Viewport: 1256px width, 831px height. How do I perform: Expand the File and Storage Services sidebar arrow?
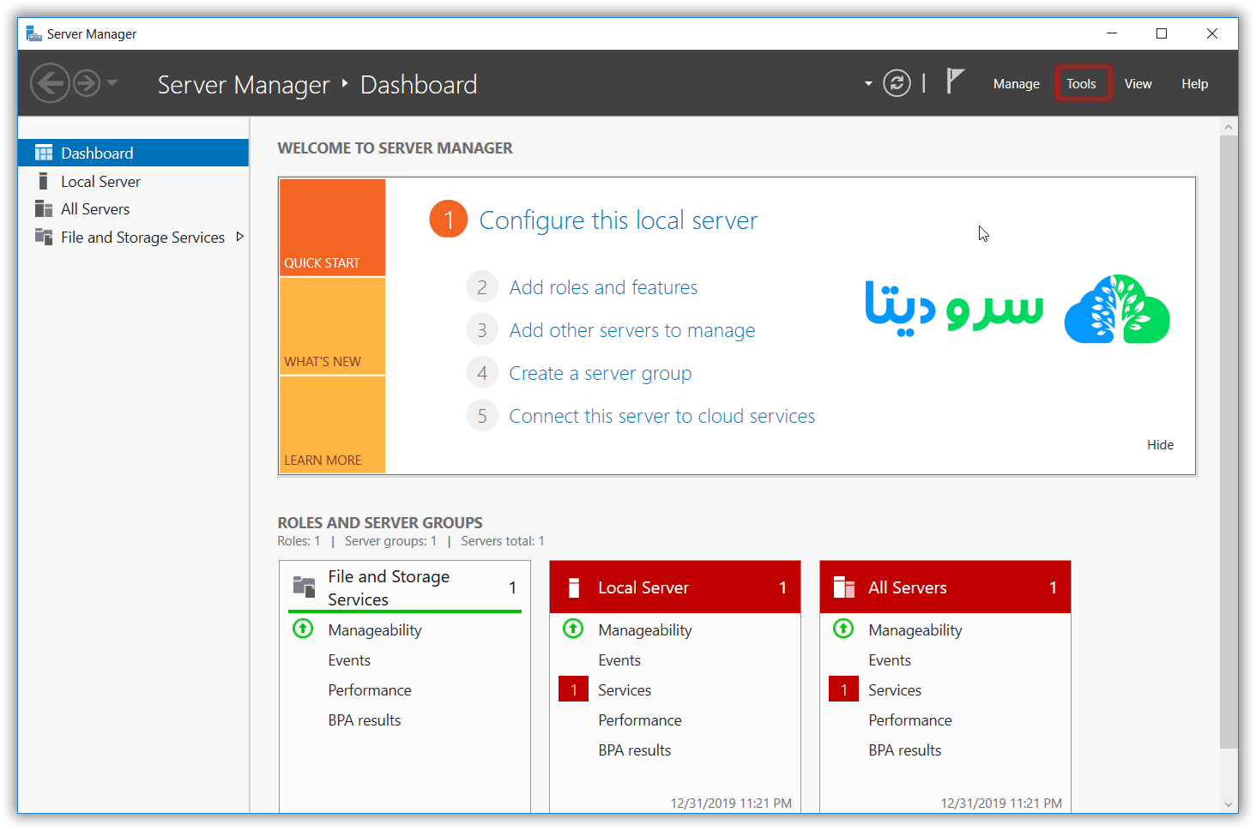coord(240,237)
